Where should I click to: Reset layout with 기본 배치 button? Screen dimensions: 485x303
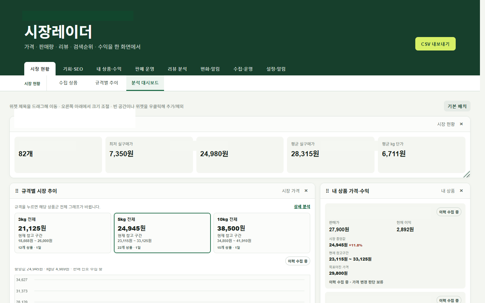(457, 106)
